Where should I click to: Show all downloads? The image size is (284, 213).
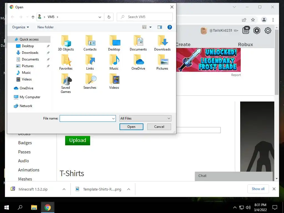[258, 189]
